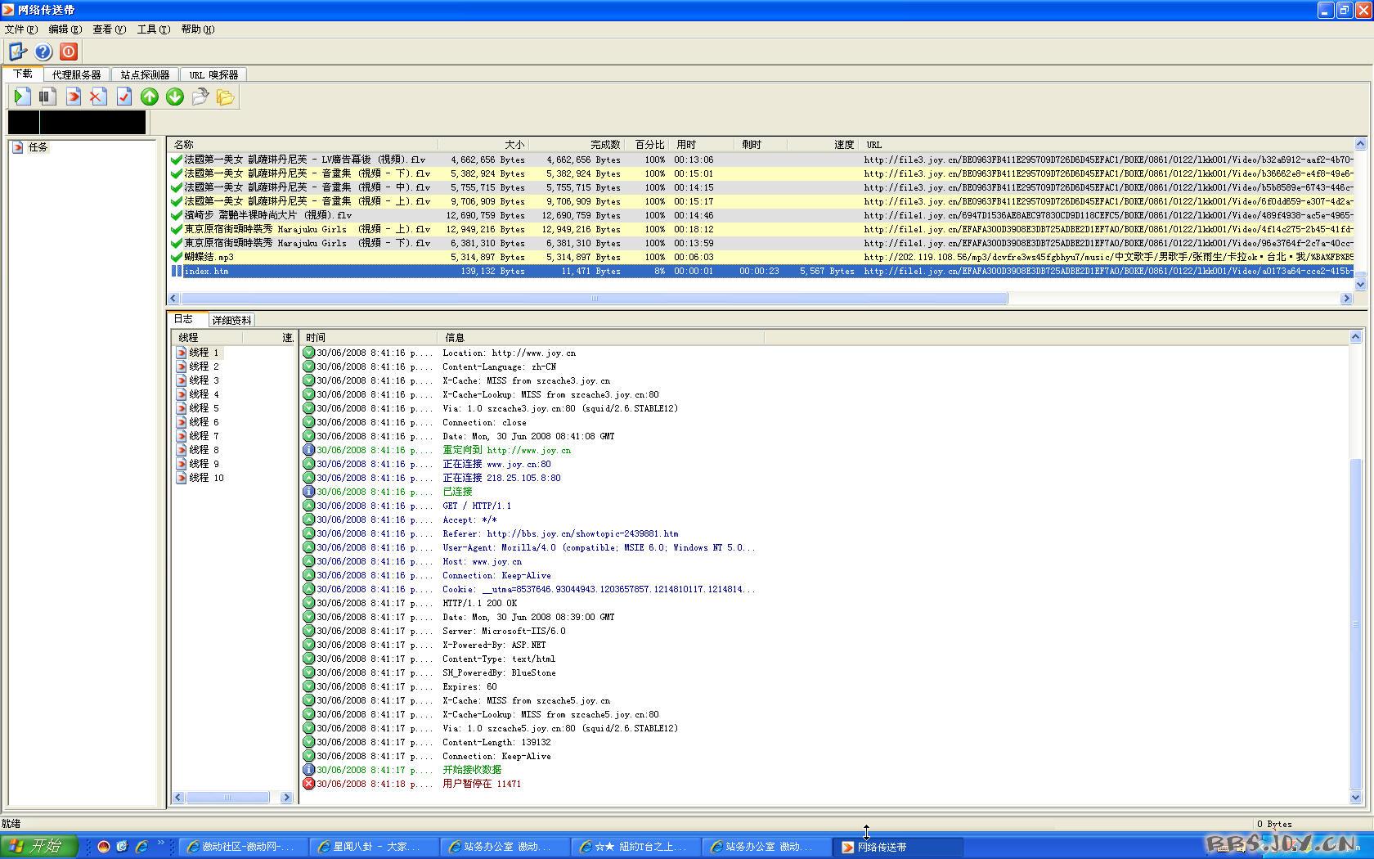Click info icon beside 已连接 log line
Screen dimensions: 1374x859
point(308,492)
